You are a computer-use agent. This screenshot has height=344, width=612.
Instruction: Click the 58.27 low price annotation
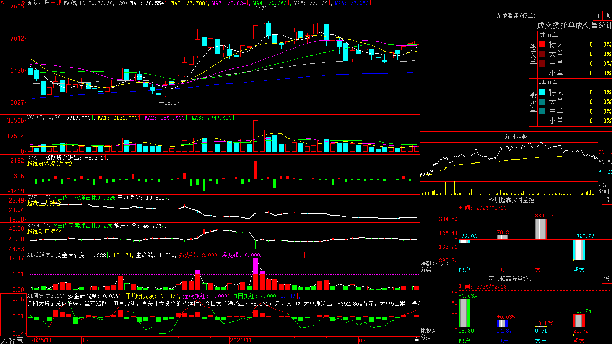point(172,103)
